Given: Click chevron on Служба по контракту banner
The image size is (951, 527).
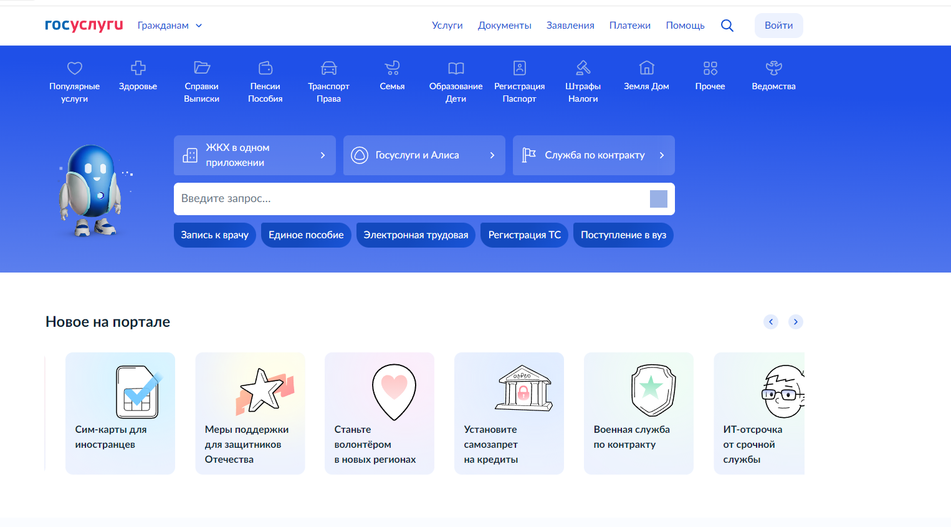Looking at the screenshot, I should [662, 155].
